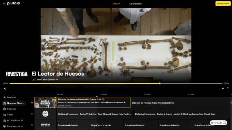Screen dimensions: 232x130
Task: Click the Nuevo en Pluto icon
Action: [x=5, y=103]
